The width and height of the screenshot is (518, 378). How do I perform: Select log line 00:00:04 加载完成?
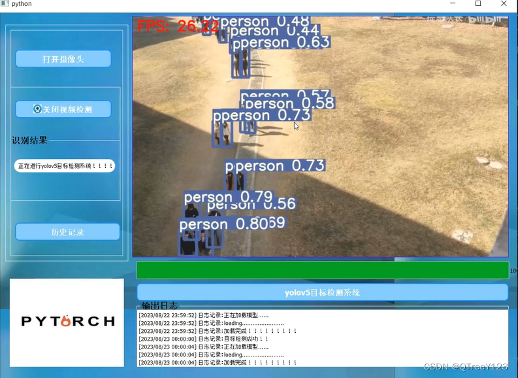click(218, 363)
